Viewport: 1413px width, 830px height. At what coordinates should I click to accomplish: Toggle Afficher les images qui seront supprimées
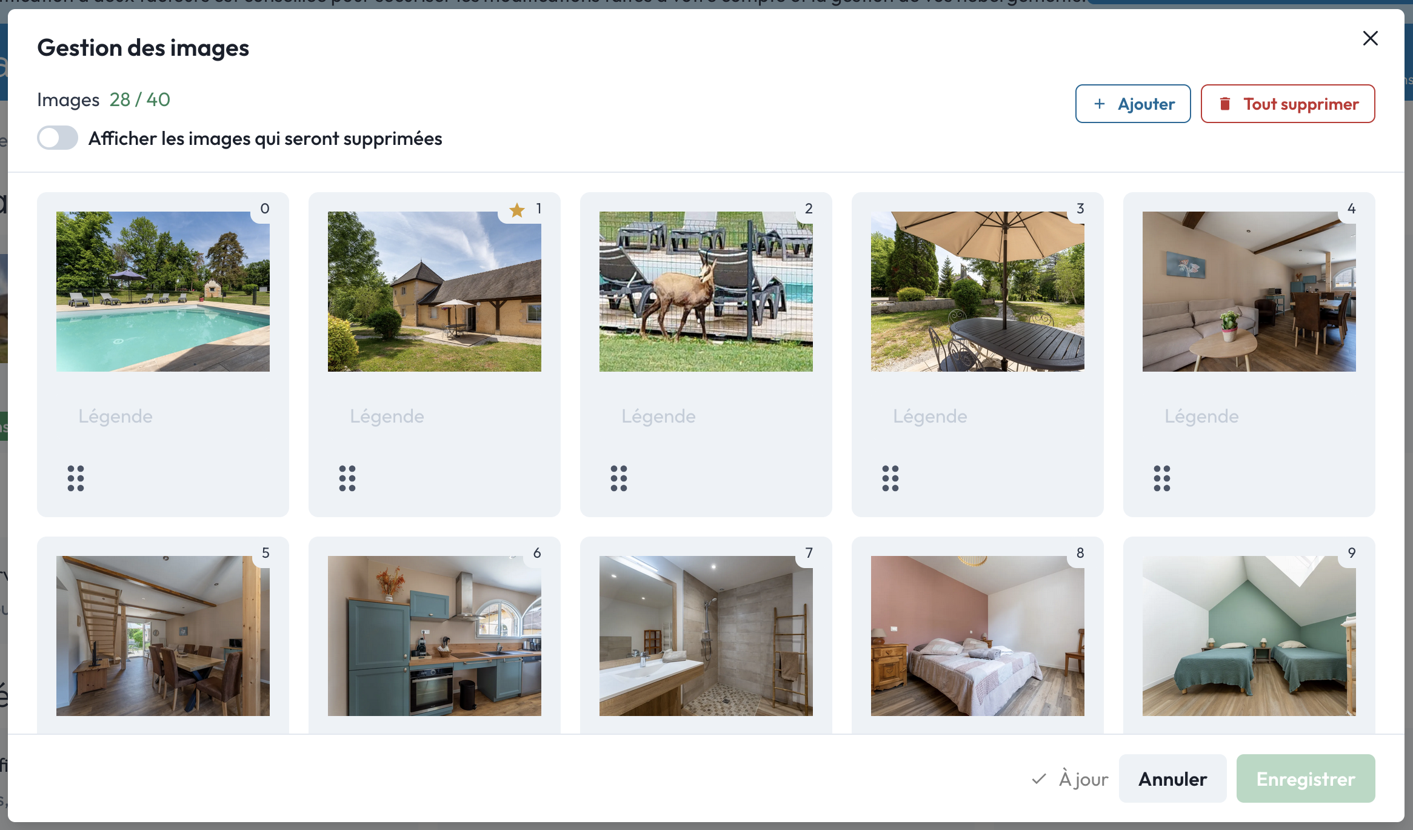58,138
